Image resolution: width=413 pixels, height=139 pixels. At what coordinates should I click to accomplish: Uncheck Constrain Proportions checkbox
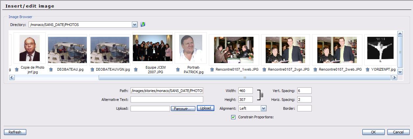(233, 117)
